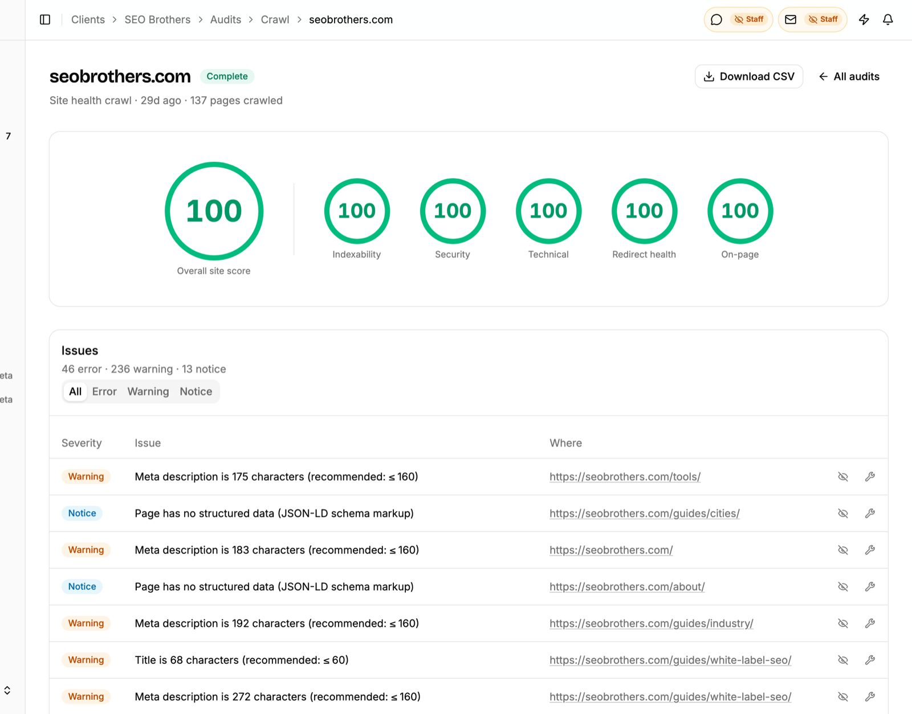
Task: Open Crawl breadcrumb
Action: tap(275, 20)
